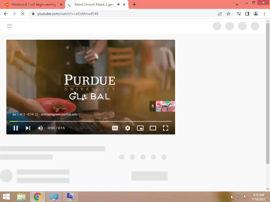Image resolution: width=270 pixels, height=202 pixels.
Task: Click Robot Unicorn skip-ad thumbnail
Action: pos(165,106)
